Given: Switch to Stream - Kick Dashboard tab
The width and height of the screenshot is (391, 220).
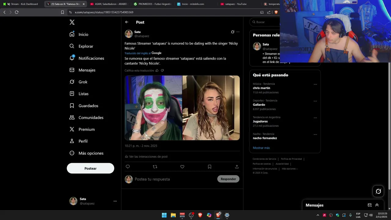Looking at the screenshot, I should [22, 4].
